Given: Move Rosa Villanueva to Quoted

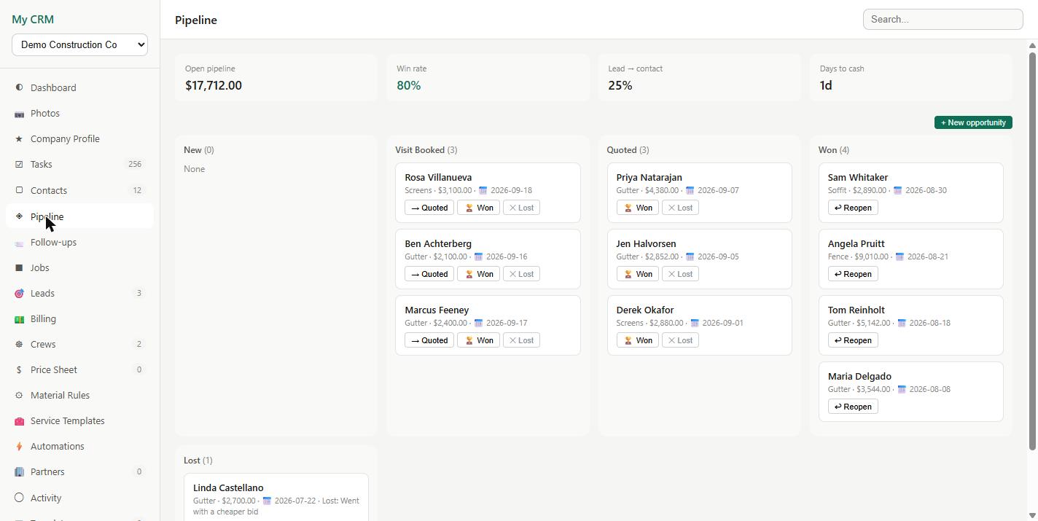Looking at the screenshot, I should click(429, 208).
